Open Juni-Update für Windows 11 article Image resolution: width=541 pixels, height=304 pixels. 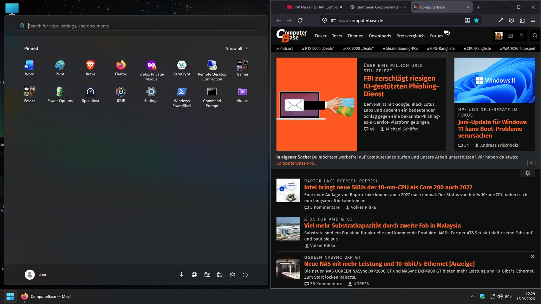click(492, 129)
